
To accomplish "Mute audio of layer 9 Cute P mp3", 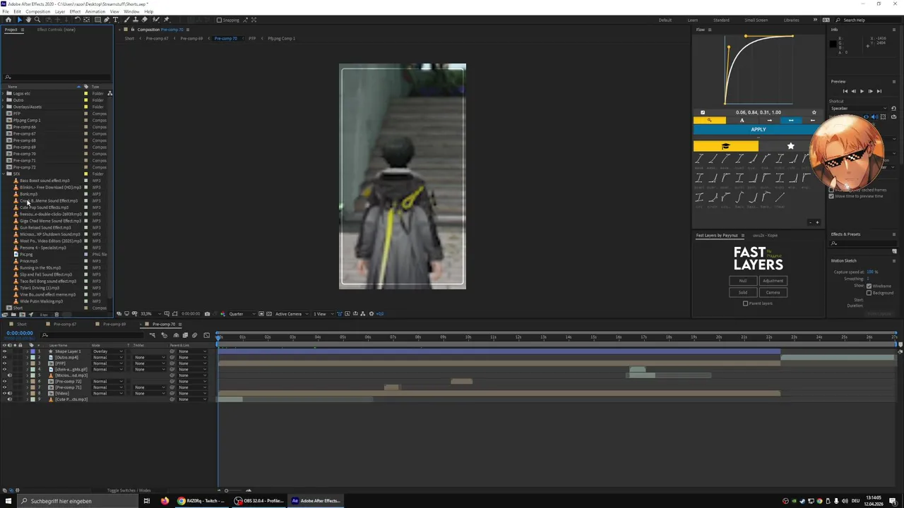I will (10, 399).
